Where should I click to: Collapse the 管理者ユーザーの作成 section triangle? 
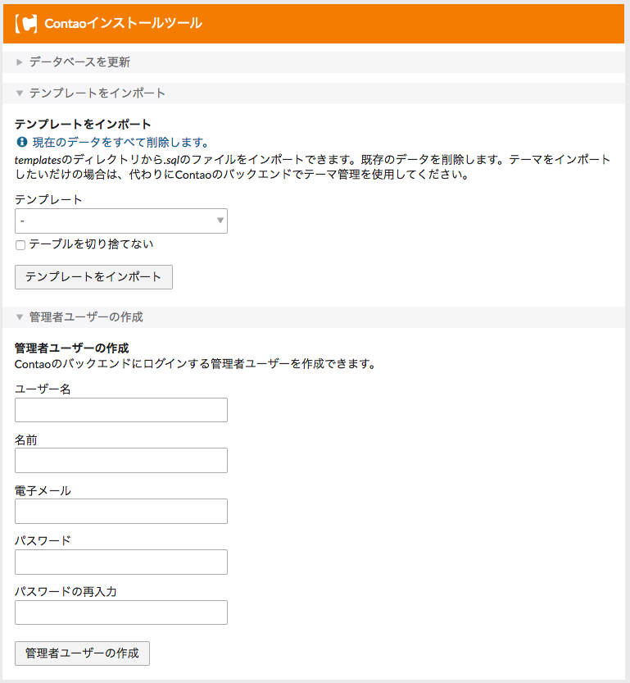click(19, 317)
